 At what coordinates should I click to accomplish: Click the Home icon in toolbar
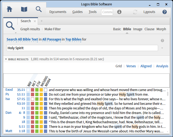click(9, 9)
